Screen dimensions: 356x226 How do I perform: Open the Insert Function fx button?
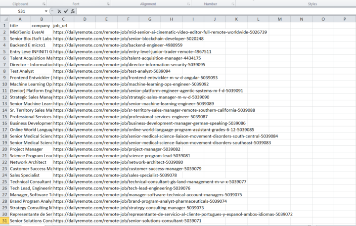(x=73, y=11)
